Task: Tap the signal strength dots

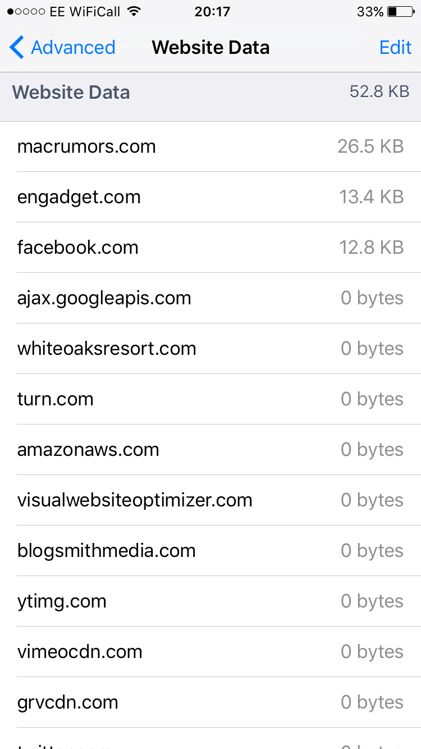Action: pyautogui.click(x=26, y=11)
